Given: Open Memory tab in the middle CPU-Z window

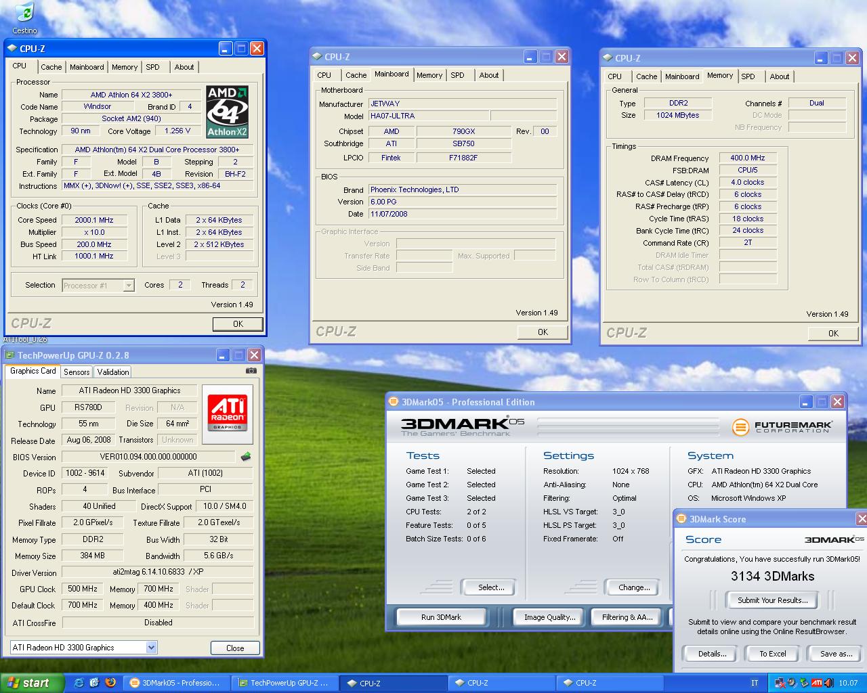Looking at the screenshot, I should click(x=429, y=75).
